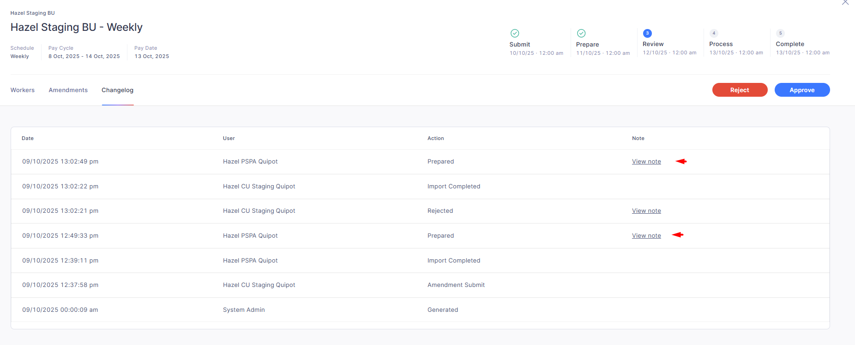
Task: Click Import Completed action at 13:02:22
Action: tap(454, 187)
